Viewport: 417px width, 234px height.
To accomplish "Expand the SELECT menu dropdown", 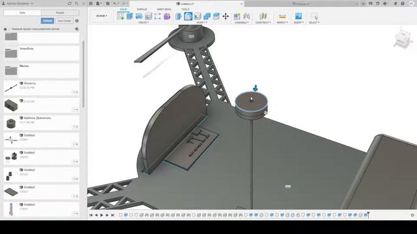I will coord(314,23).
